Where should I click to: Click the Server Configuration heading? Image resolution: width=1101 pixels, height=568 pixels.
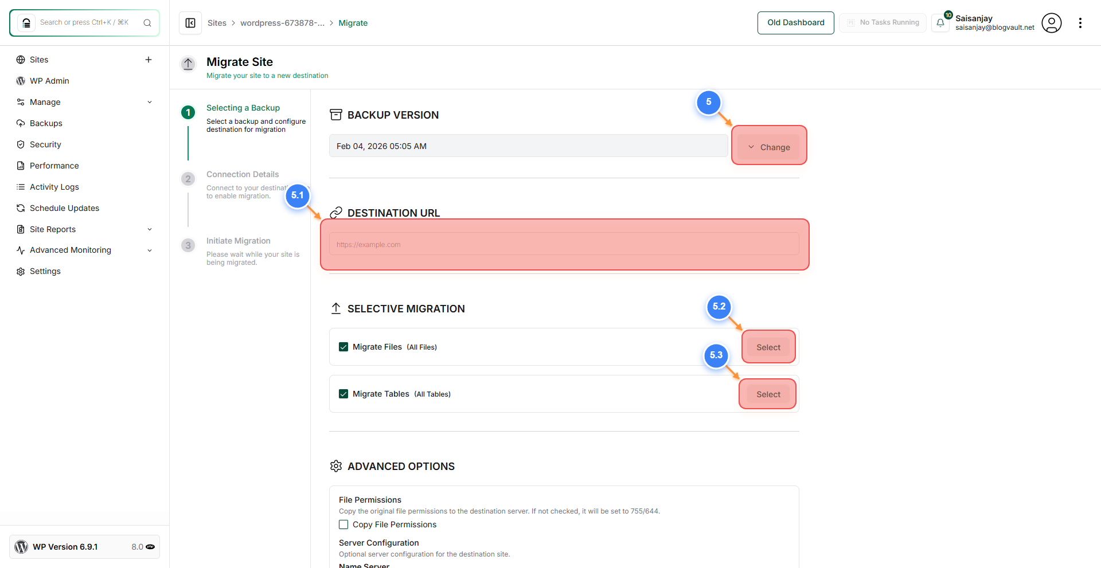379,543
